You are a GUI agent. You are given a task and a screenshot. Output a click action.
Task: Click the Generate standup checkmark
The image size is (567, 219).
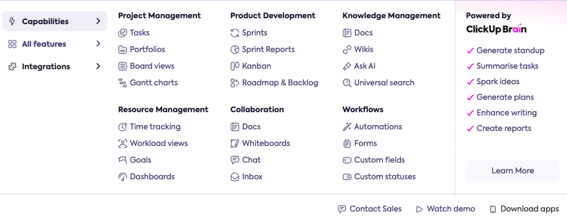click(470, 50)
